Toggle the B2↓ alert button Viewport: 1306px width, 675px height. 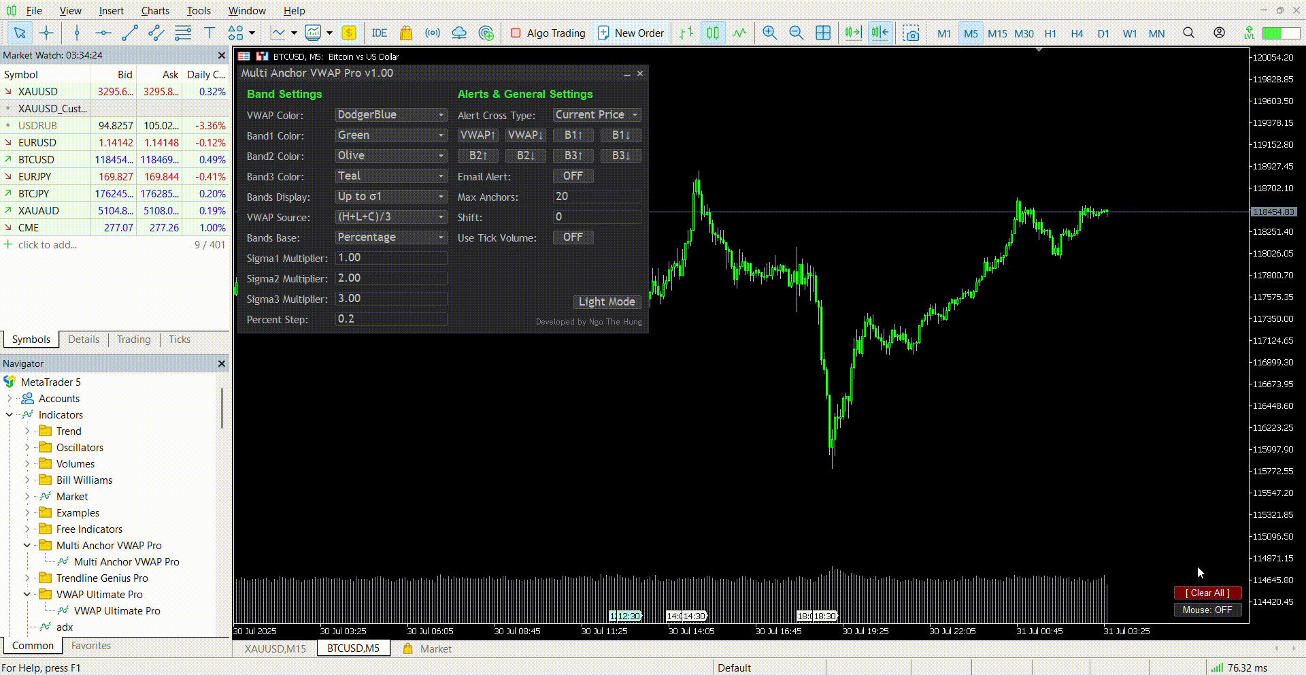coord(526,156)
